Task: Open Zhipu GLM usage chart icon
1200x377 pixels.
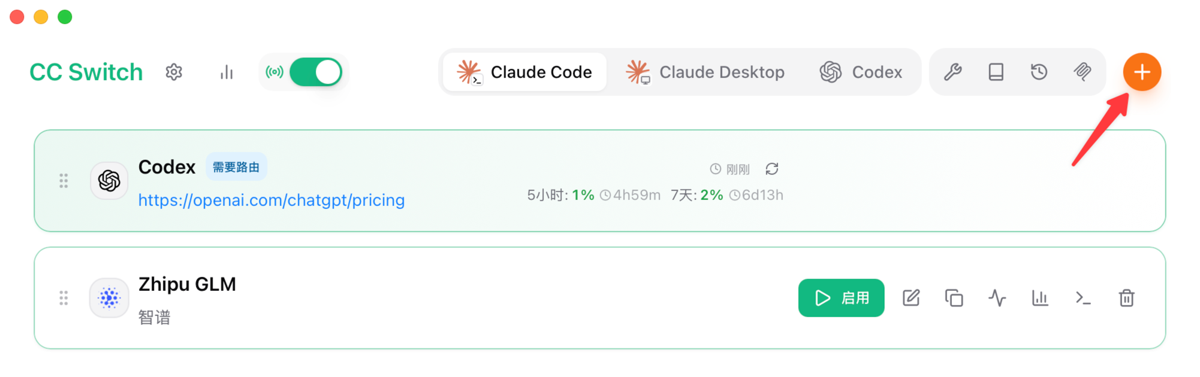Action: point(1040,298)
